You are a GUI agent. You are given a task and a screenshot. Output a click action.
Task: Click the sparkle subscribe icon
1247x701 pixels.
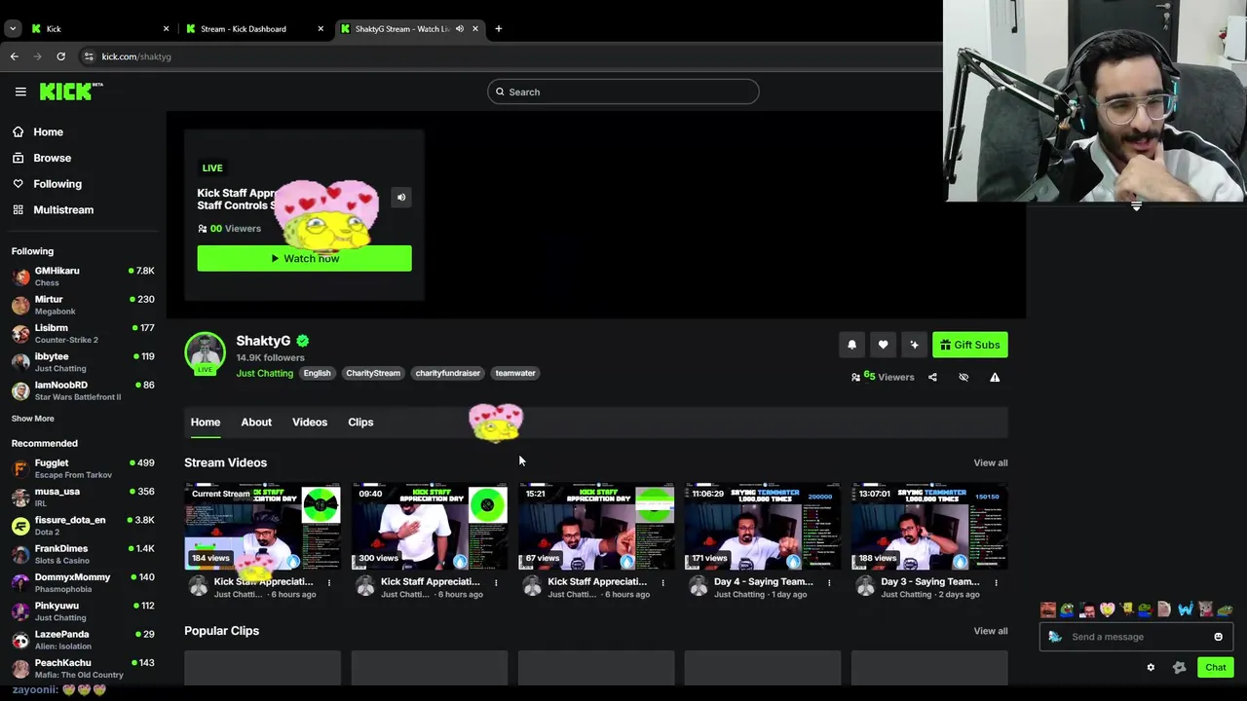(914, 345)
